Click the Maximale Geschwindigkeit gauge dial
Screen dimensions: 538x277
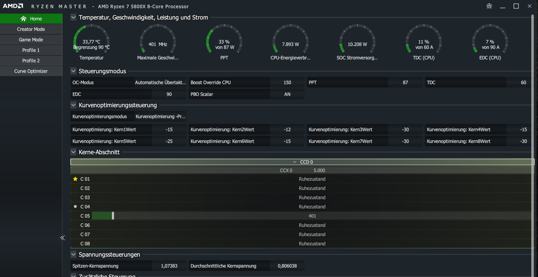pos(158,39)
